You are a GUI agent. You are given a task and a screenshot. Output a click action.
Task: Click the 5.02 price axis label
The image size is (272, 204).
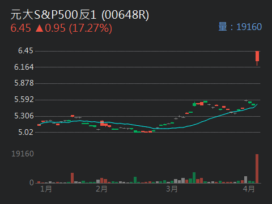25,132
